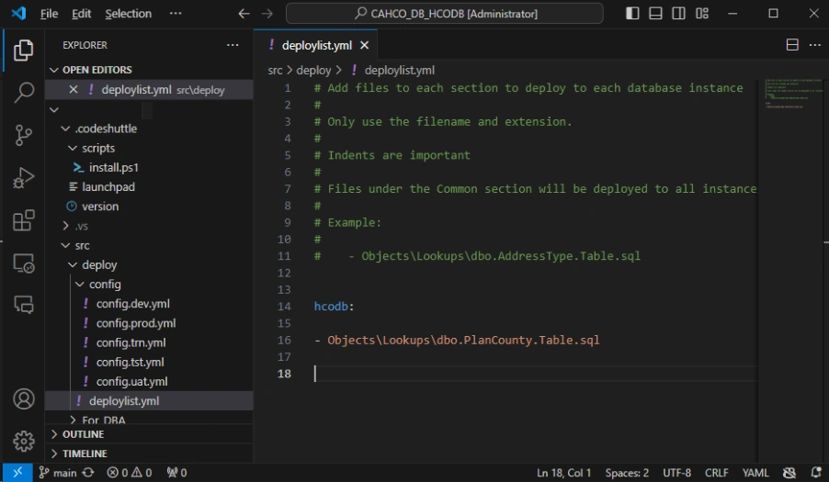829x482 pixels.
Task: Click the command center search box
Action: 445,13
